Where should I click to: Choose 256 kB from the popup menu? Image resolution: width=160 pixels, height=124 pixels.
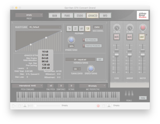(45, 68)
